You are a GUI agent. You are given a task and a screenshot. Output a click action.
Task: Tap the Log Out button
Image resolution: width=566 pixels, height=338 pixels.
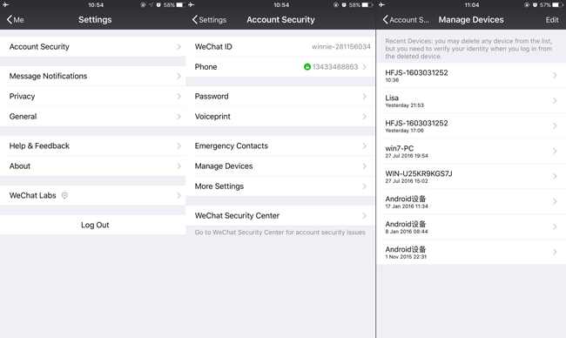93,225
